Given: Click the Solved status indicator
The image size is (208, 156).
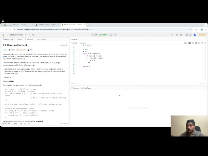Looking at the screenshot, I should 64,45.
